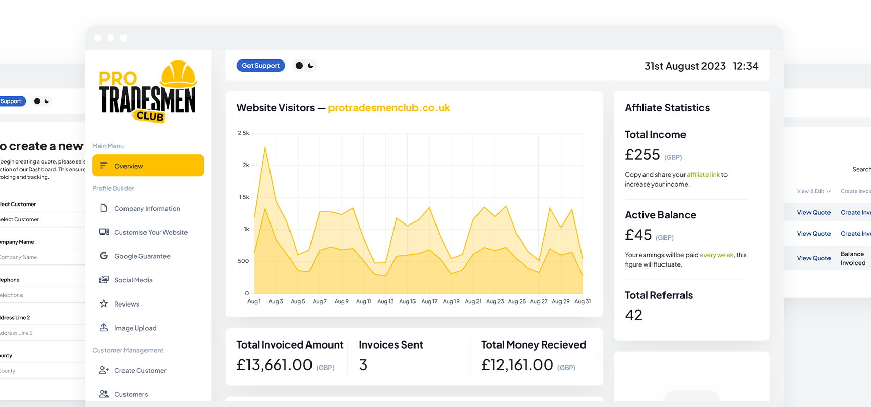The height and width of the screenshot is (407, 871).
Task: Click the Google Guarantee G icon
Action: pyautogui.click(x=103, y=256)
